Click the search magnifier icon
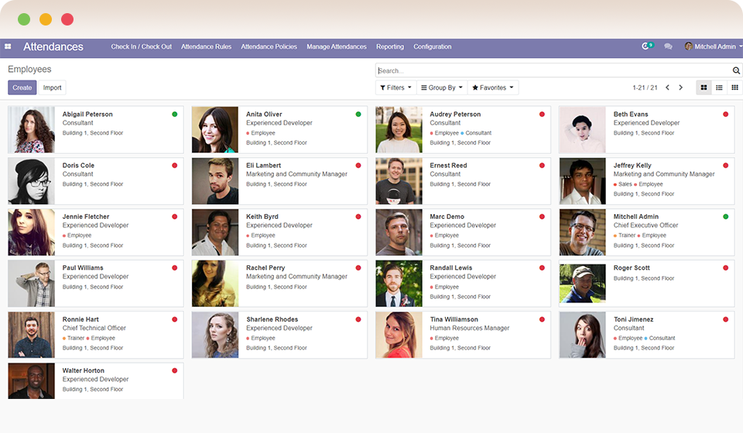Viewport: 743px width, 433px height. 736,70
